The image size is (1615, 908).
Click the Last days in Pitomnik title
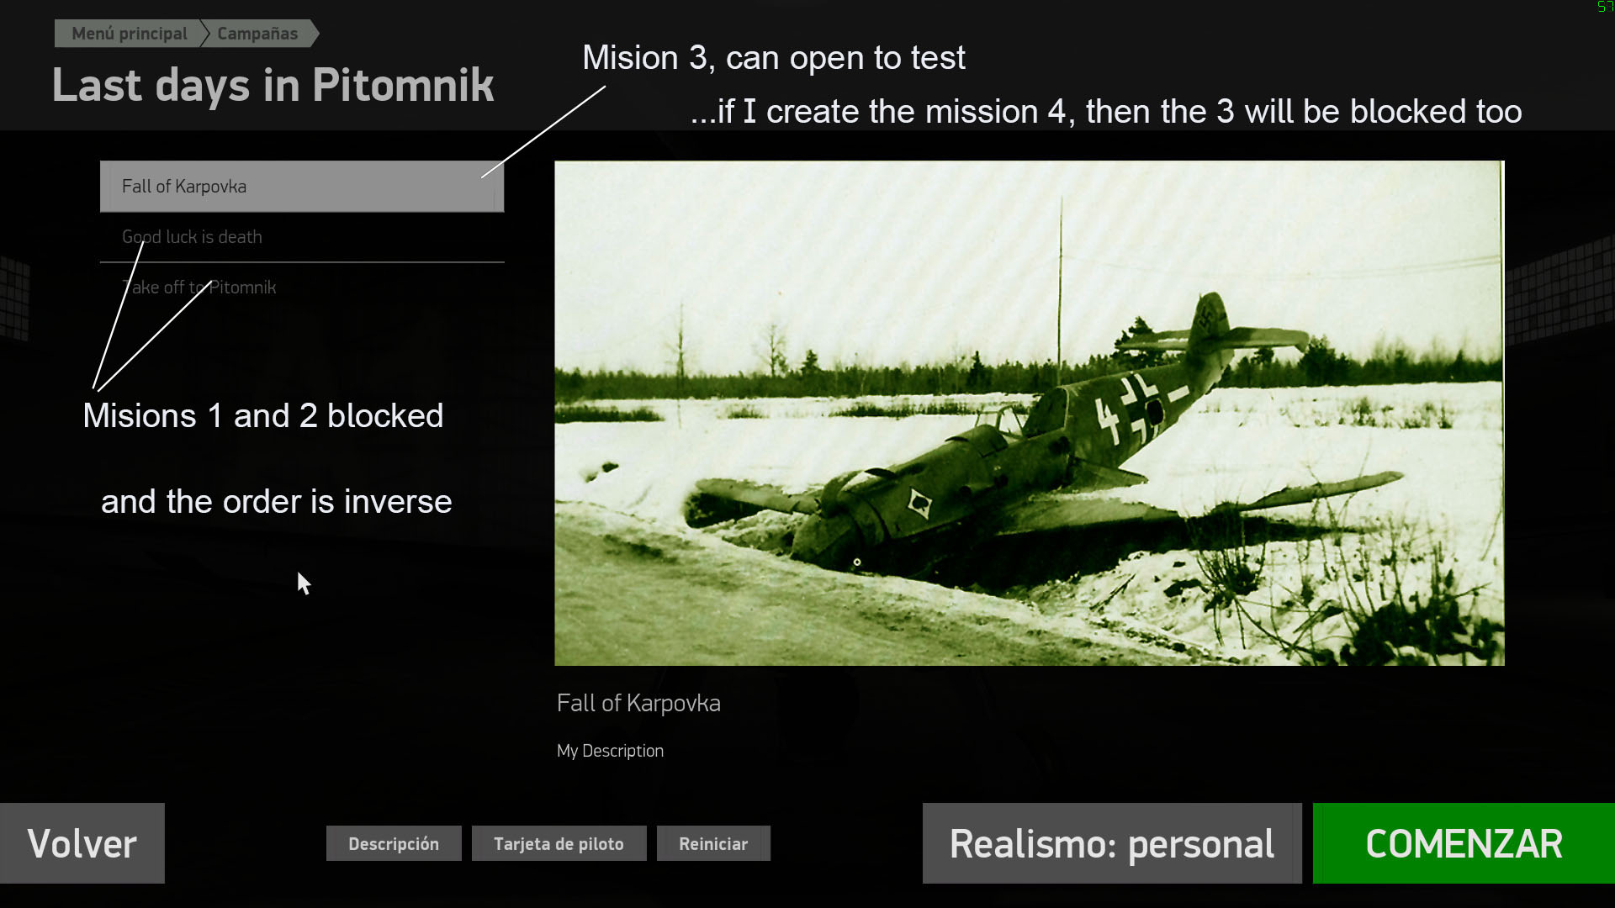coord(273,85)
